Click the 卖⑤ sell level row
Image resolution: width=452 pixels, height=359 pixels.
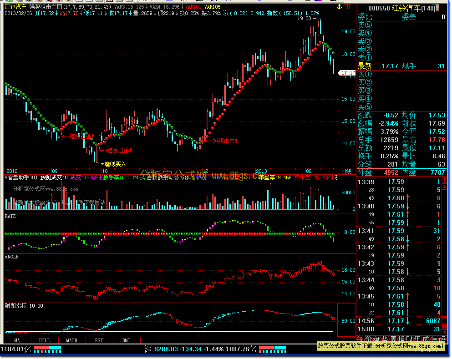pos(401,25)
